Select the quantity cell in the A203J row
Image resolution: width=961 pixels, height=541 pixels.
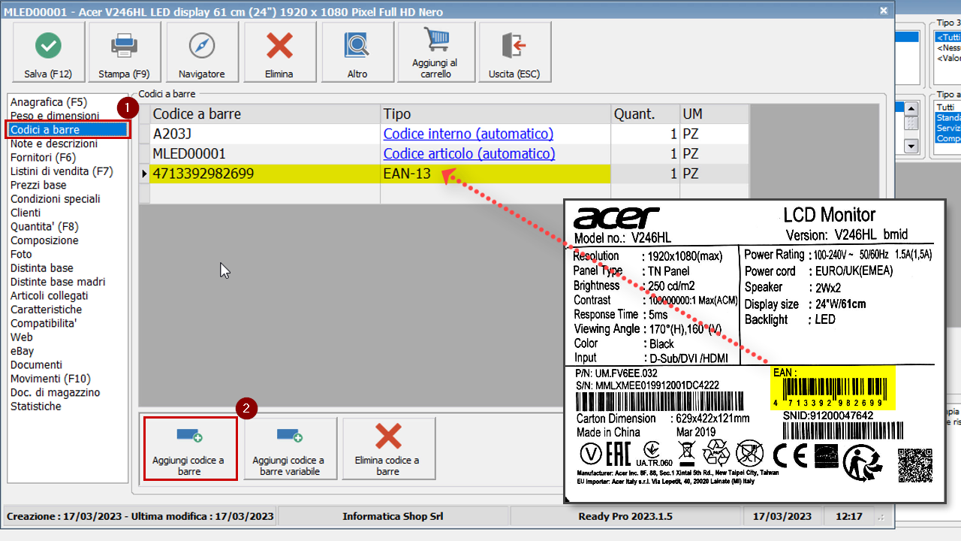click(645, 134)
